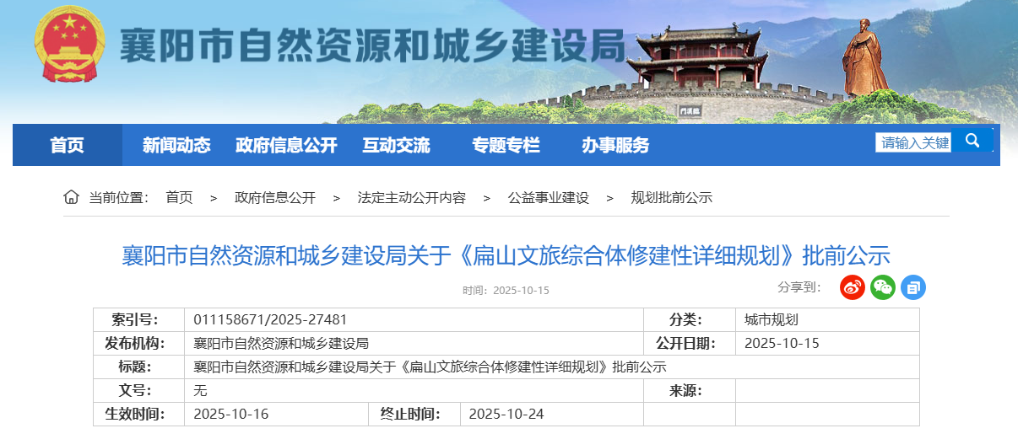
Task: Go to 专题专栏 section
Action: point(506,145)
